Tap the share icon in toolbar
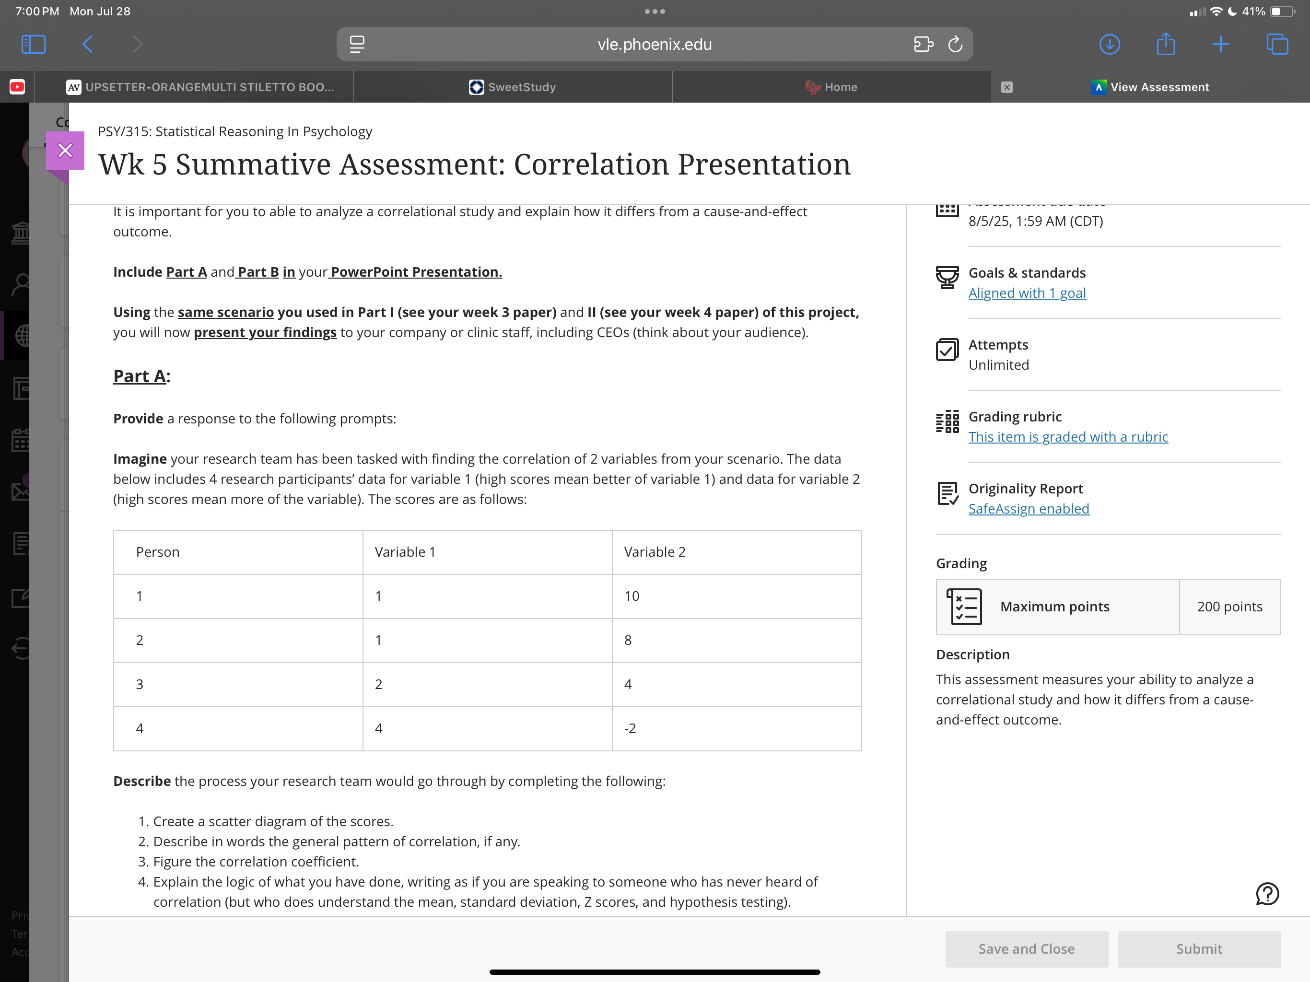Image resolution: width=1310 pixels, height=982 pixels. coord(1166,44)
